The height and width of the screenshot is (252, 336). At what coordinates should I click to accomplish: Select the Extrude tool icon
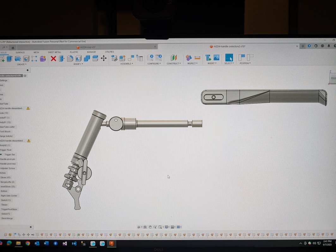coord(9,59)
